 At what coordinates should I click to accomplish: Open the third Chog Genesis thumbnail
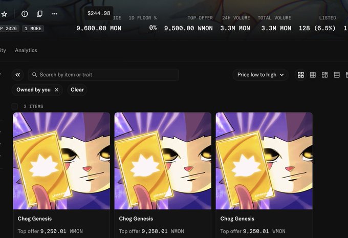[264, 161]
